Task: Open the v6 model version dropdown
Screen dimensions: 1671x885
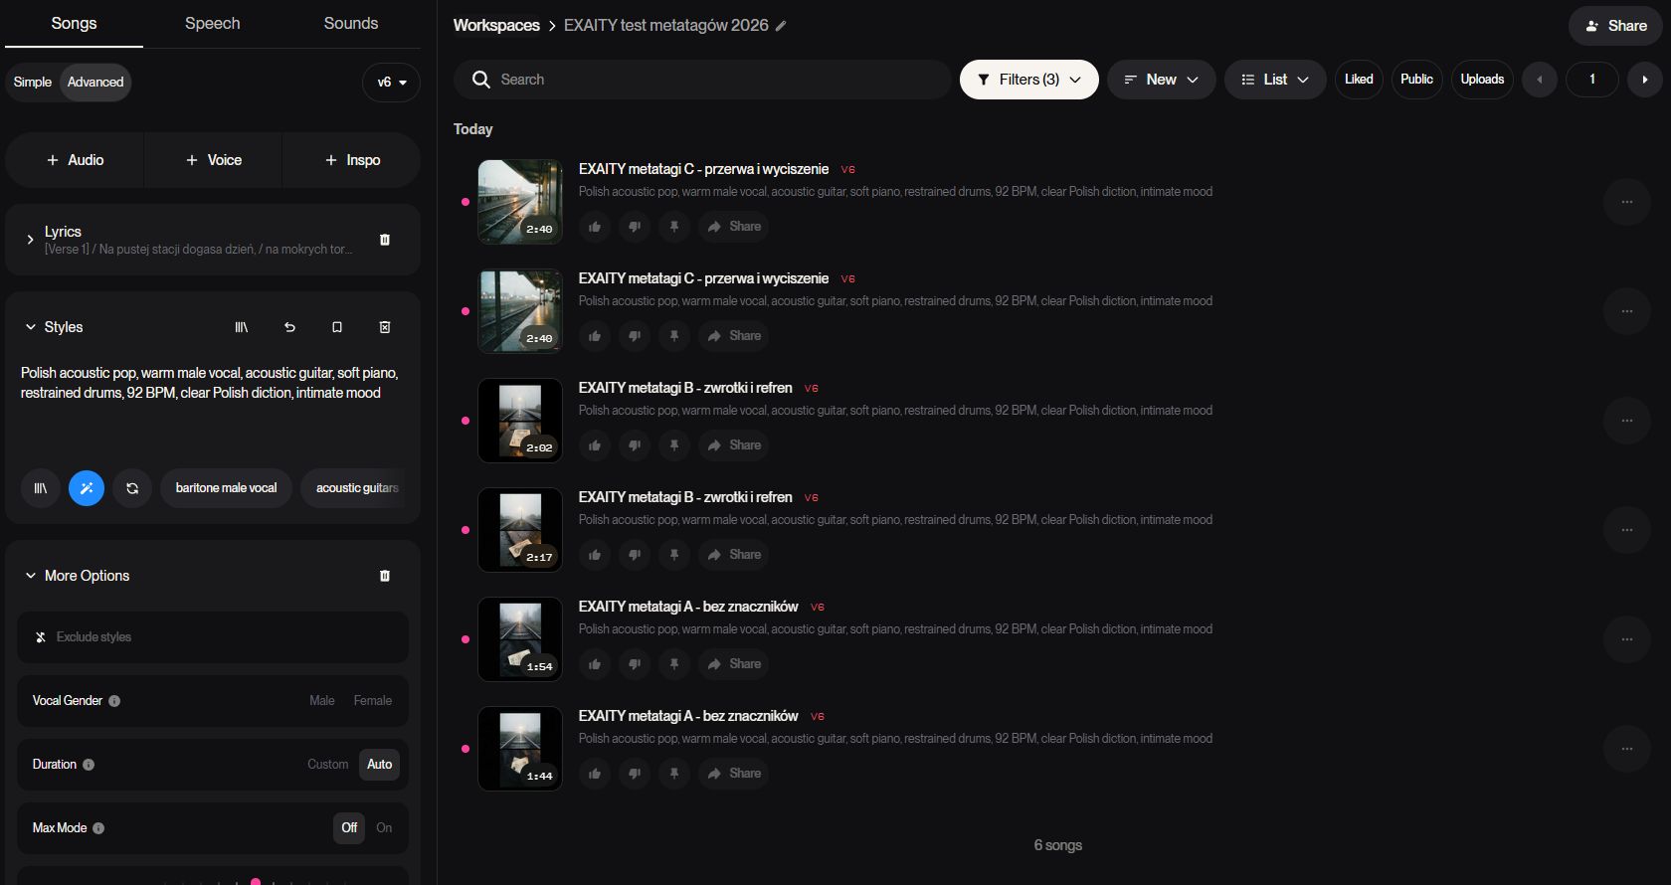Action: (391, 83)
